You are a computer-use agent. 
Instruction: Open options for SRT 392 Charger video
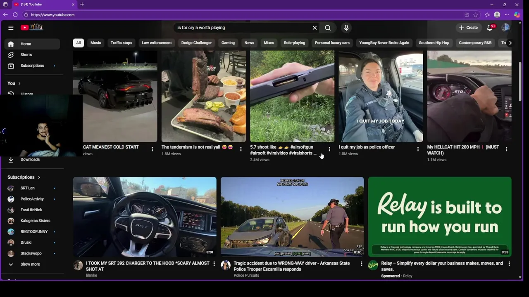(x=214, y=264)
